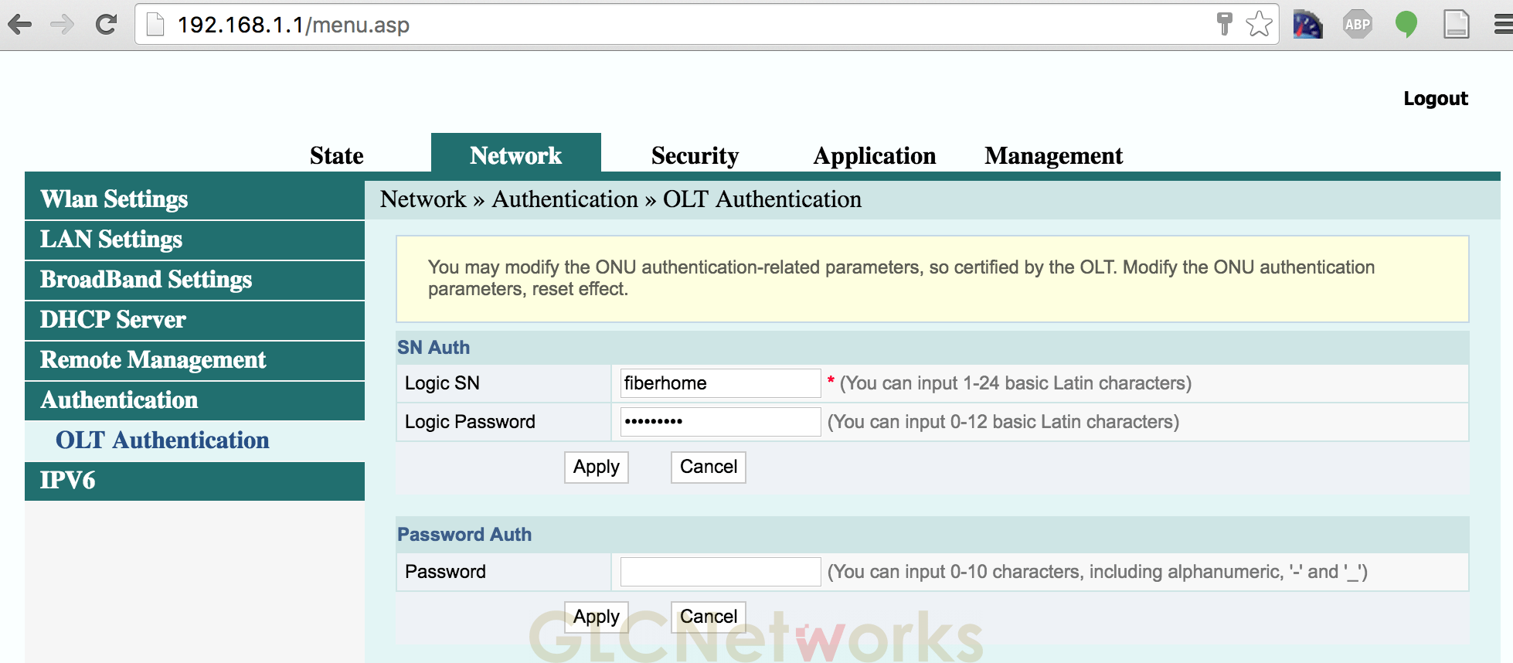The height and width of the screenshot is (663, 1513).
Task: Collapse the Authentication sidebar section
Action: (195, 400)
